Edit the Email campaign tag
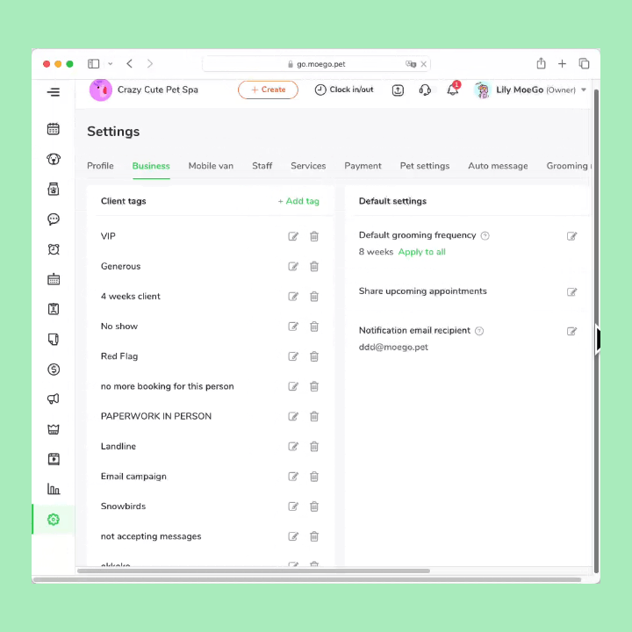Viewport: 632px width, 632px height. pos(293,476)
